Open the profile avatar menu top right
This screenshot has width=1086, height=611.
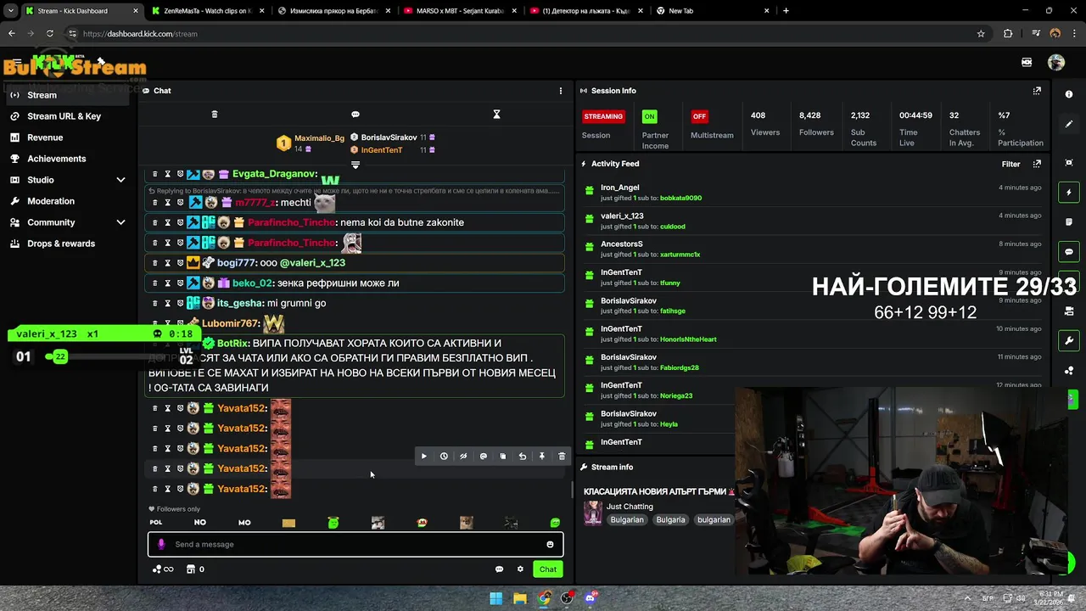point(1056,62)
